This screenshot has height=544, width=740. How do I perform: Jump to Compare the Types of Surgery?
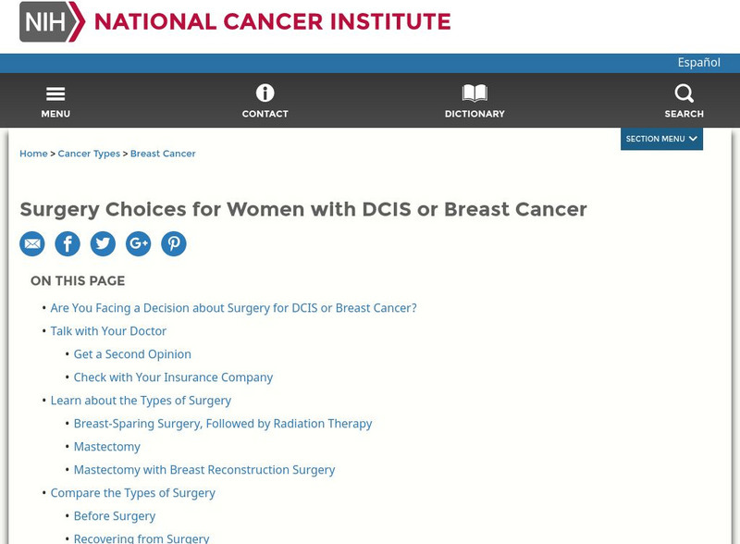point(131,492)
